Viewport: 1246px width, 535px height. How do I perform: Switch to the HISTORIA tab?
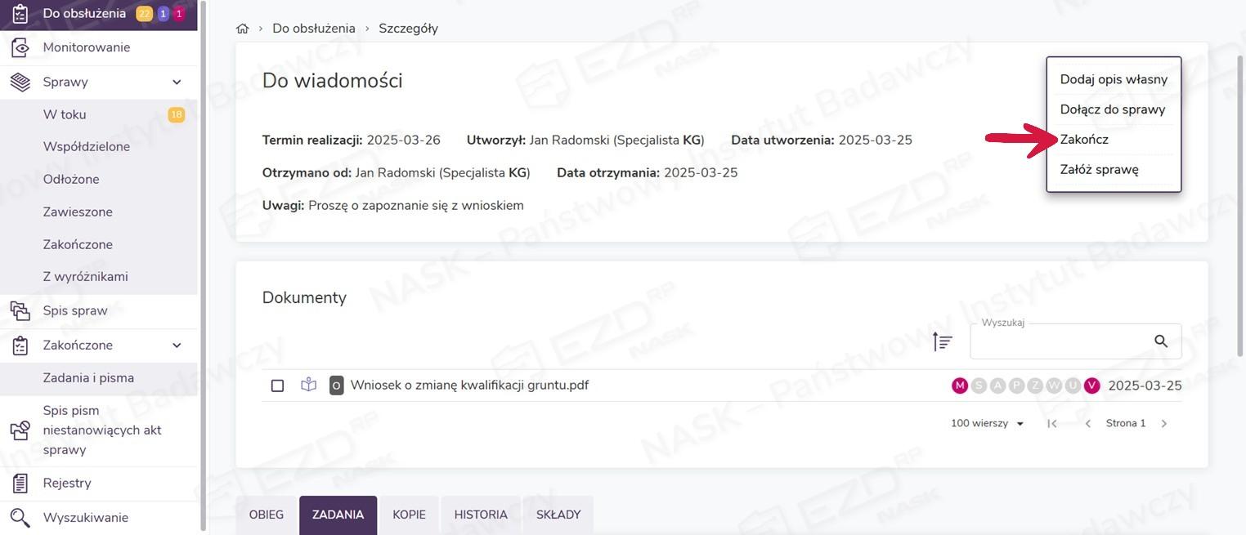tap(481, 515)
